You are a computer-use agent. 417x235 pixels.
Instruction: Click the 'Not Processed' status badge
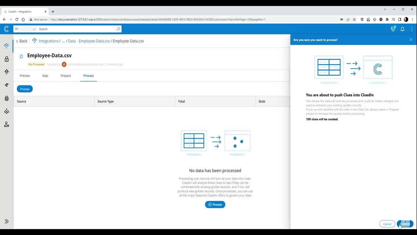tap(36, 64)
